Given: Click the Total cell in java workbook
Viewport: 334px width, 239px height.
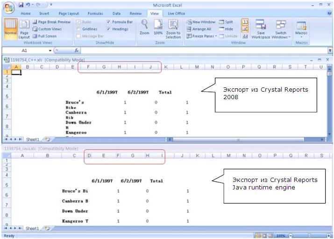Looking at the screenshot, I should coord(156,181).
